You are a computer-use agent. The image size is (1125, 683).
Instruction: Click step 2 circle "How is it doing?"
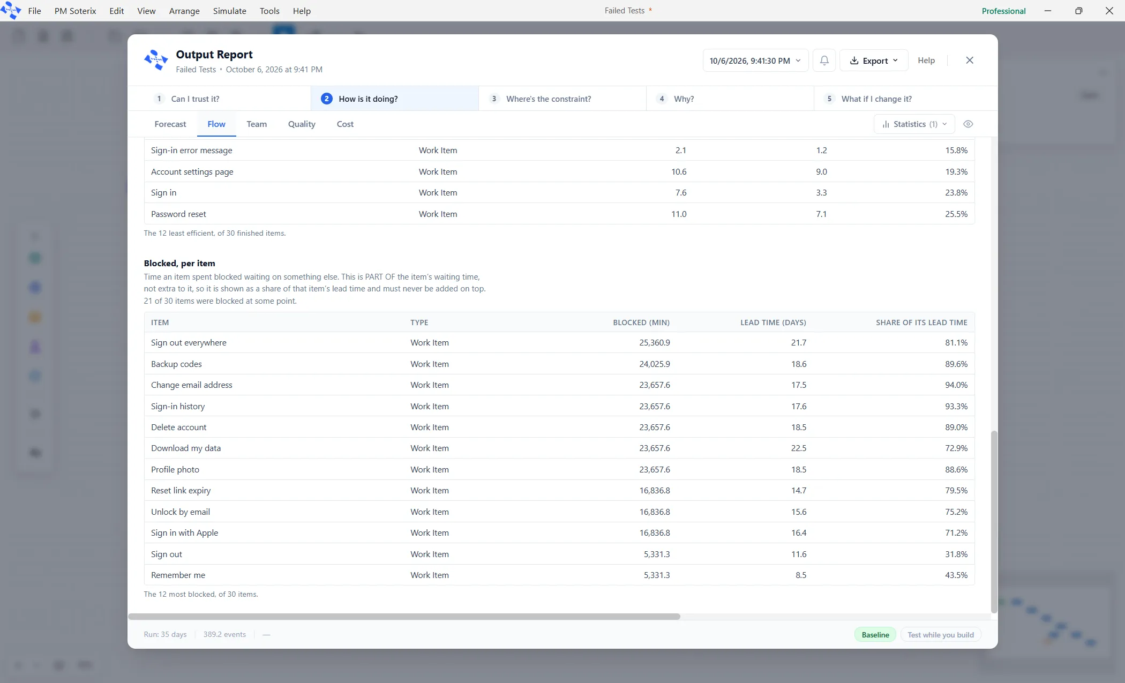pyautogui.click(x=326, y=99)
